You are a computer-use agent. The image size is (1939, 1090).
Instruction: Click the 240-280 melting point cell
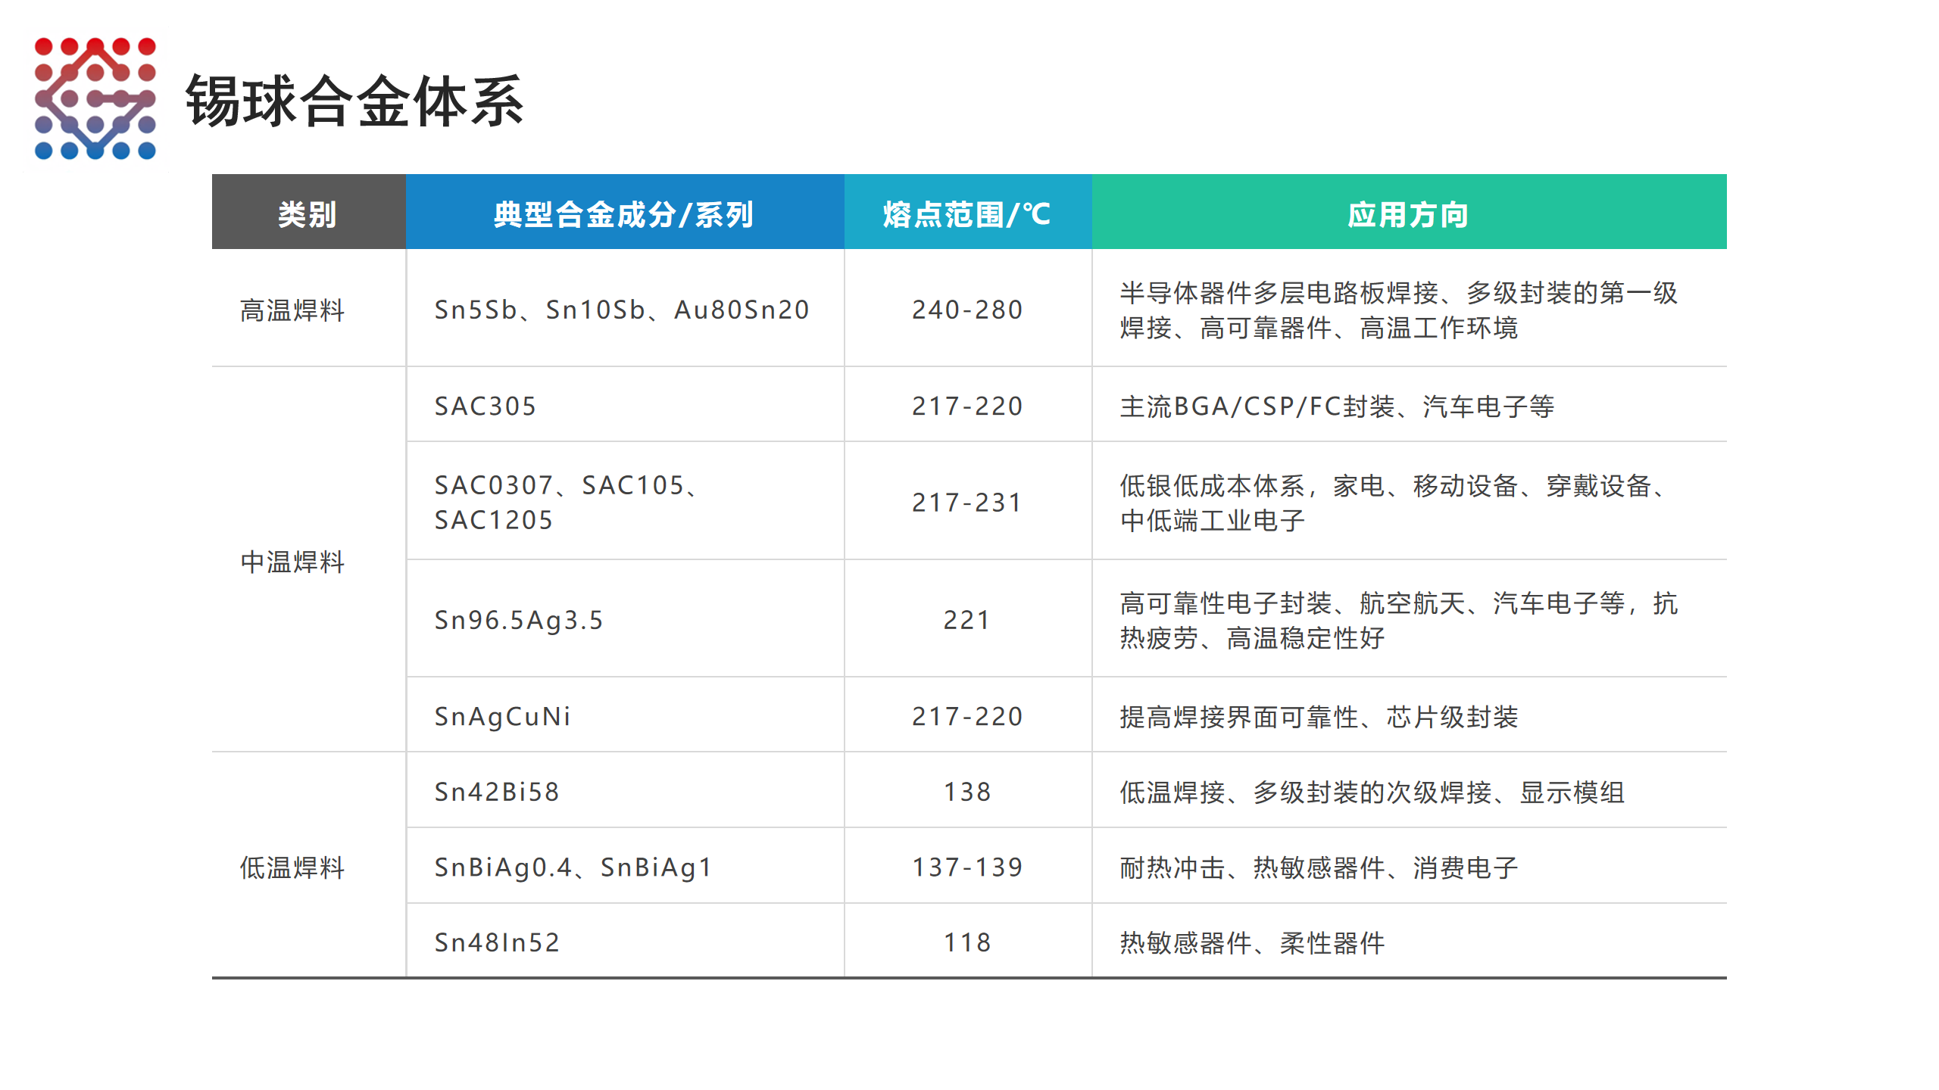(x=966, y=310)
